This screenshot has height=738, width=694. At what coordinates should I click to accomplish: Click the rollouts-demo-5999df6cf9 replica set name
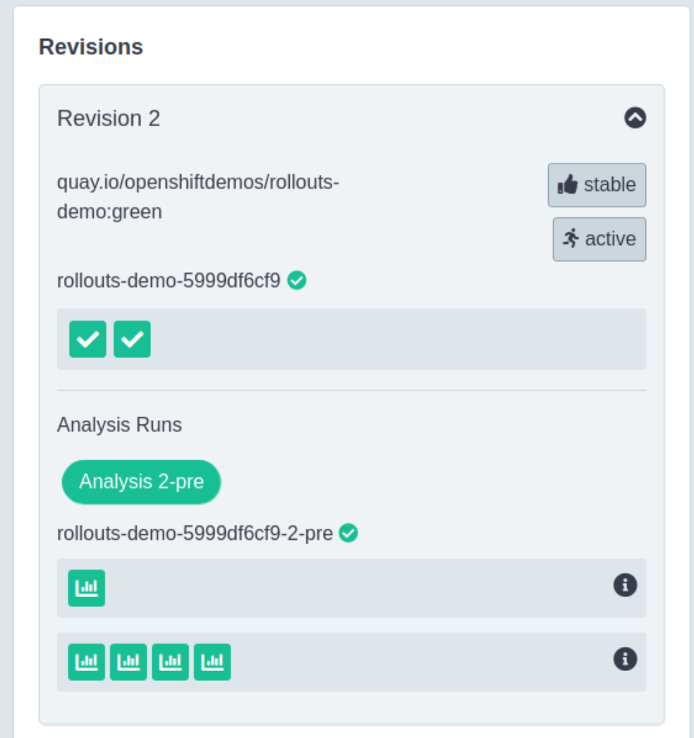pos(169,281)
